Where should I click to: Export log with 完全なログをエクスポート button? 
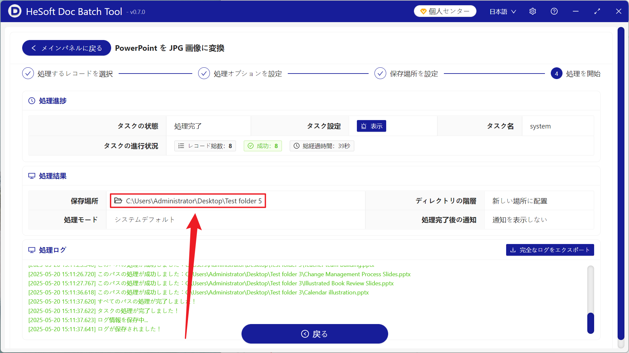point(550,250)
